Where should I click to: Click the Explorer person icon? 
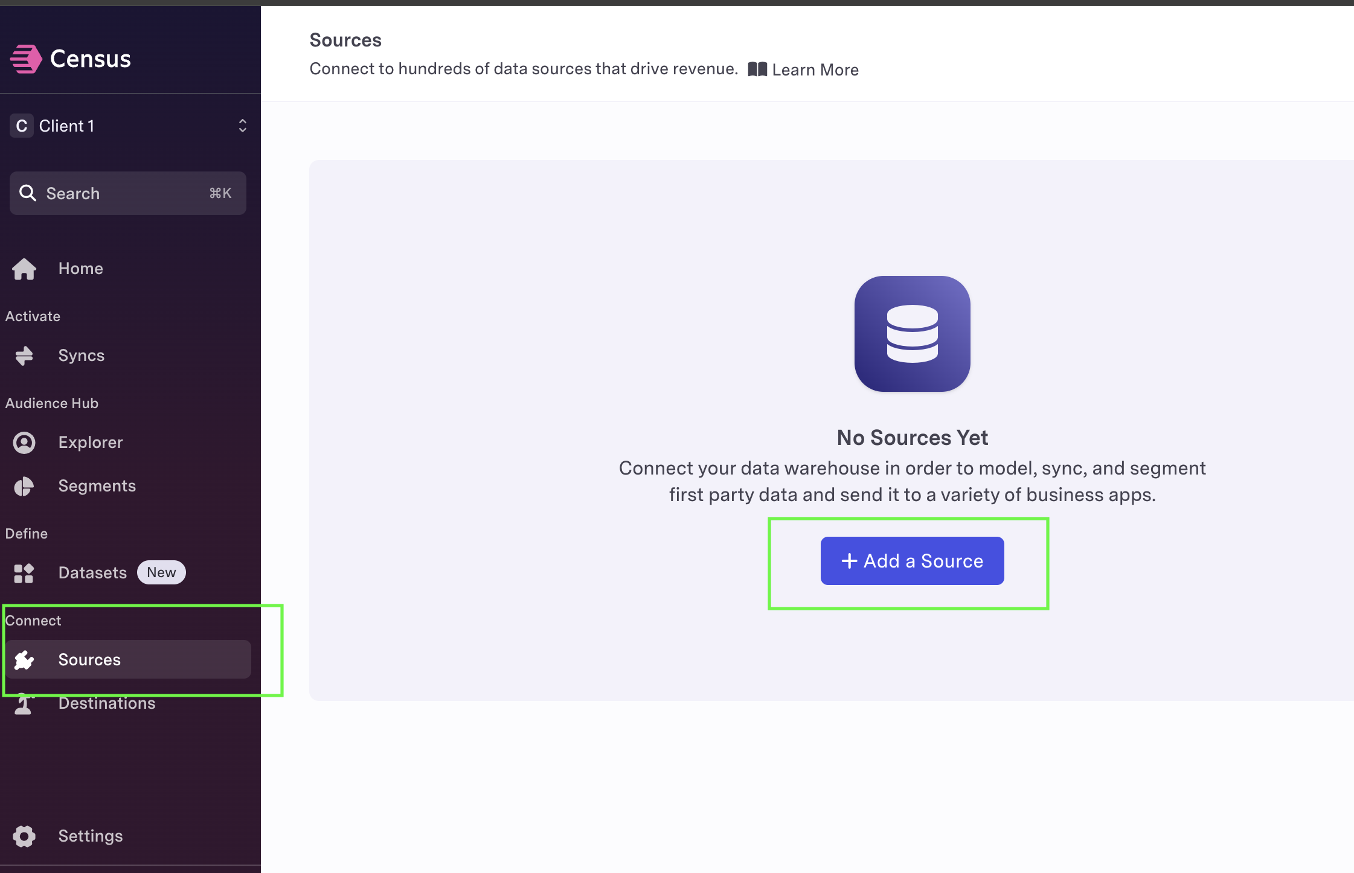[24, 443]
